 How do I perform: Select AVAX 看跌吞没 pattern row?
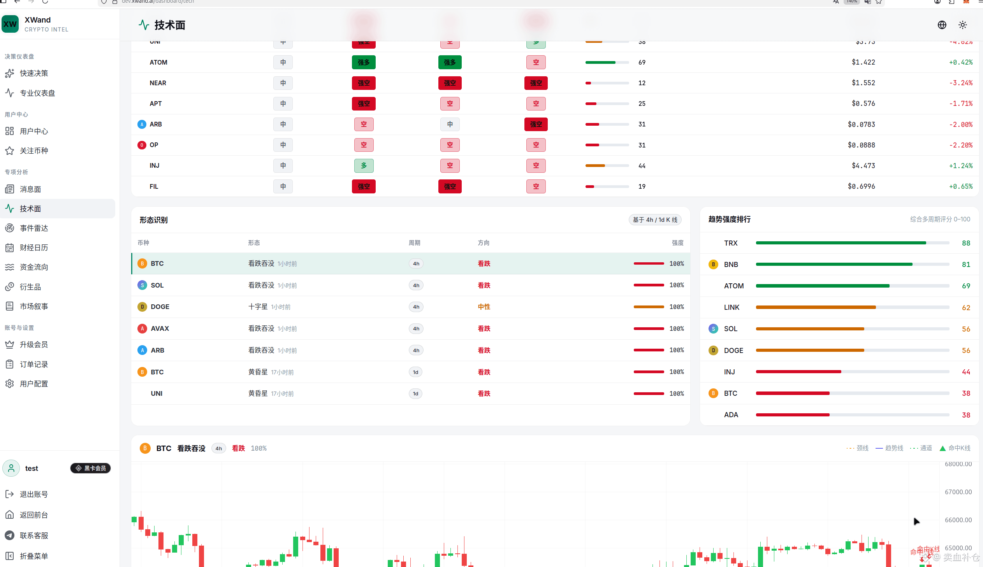tap(411, 329)
